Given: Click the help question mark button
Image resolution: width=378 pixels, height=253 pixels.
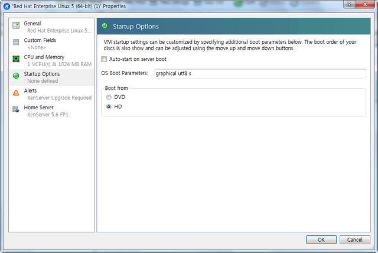Looking at the screenshot, I should point(349,4).
